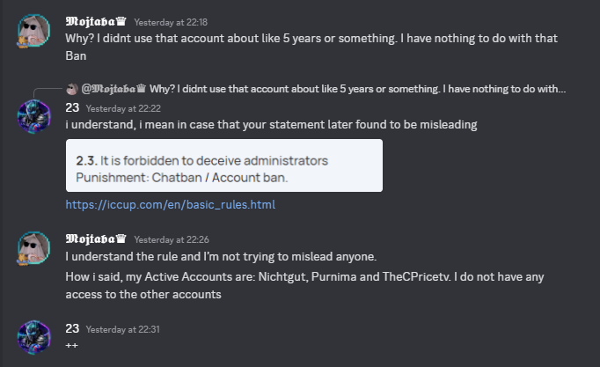Click Mojtaba username on the 22:18 message

tap(91, 20)
